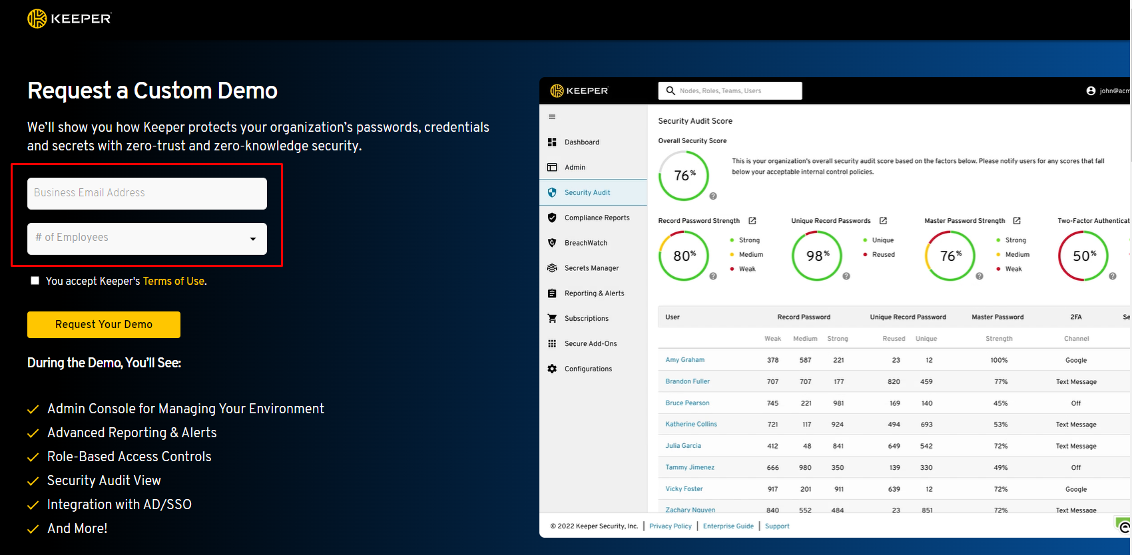Open external link icon next to Unique Record Passwords

883,220
